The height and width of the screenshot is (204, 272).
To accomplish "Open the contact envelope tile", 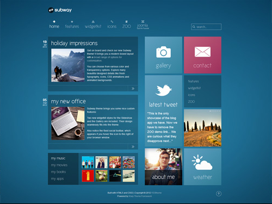I will [202, 55].
